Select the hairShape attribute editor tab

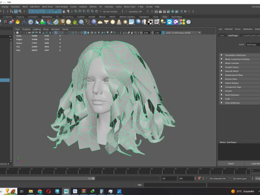(233, 35)
